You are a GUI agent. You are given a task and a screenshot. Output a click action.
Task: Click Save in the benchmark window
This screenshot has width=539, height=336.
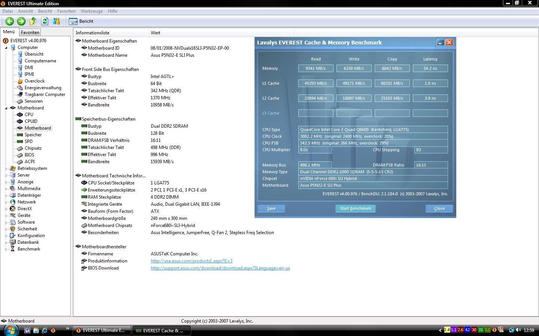271,208
